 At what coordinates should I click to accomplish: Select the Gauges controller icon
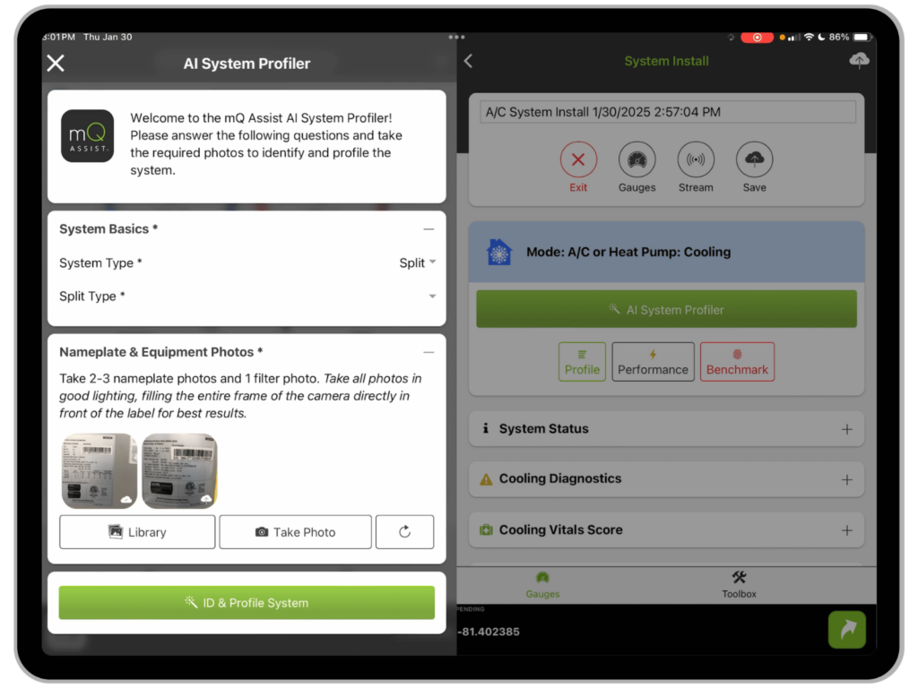(637, 161)
